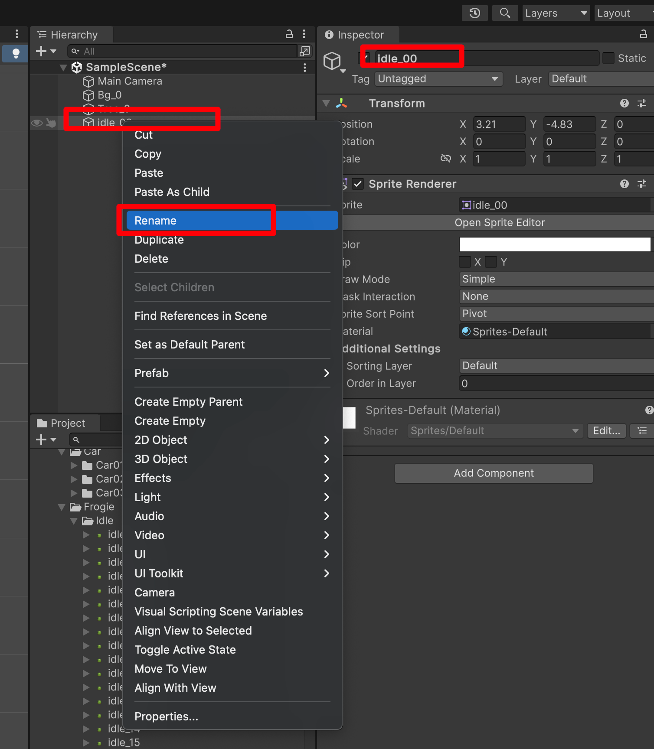Collapse the Transform component foldout arrow

point(326,104)
